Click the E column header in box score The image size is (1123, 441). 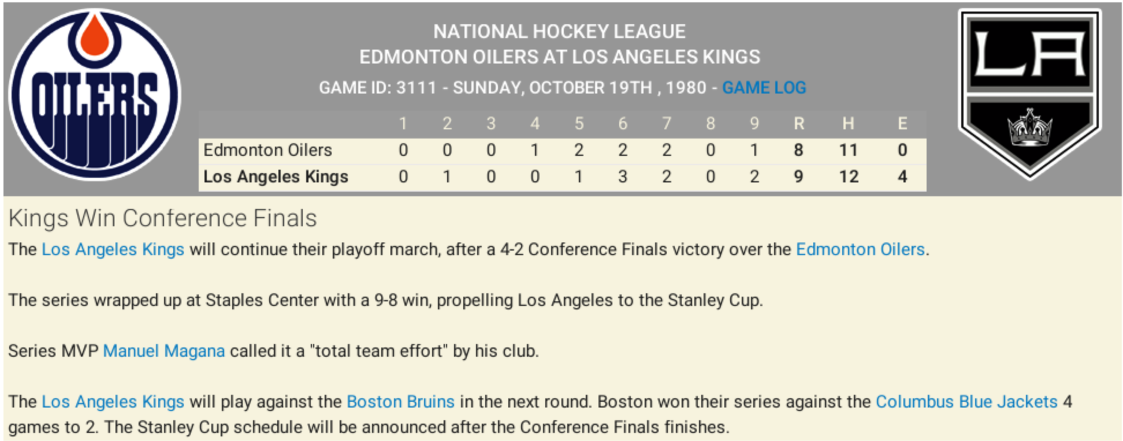point(902,124)
